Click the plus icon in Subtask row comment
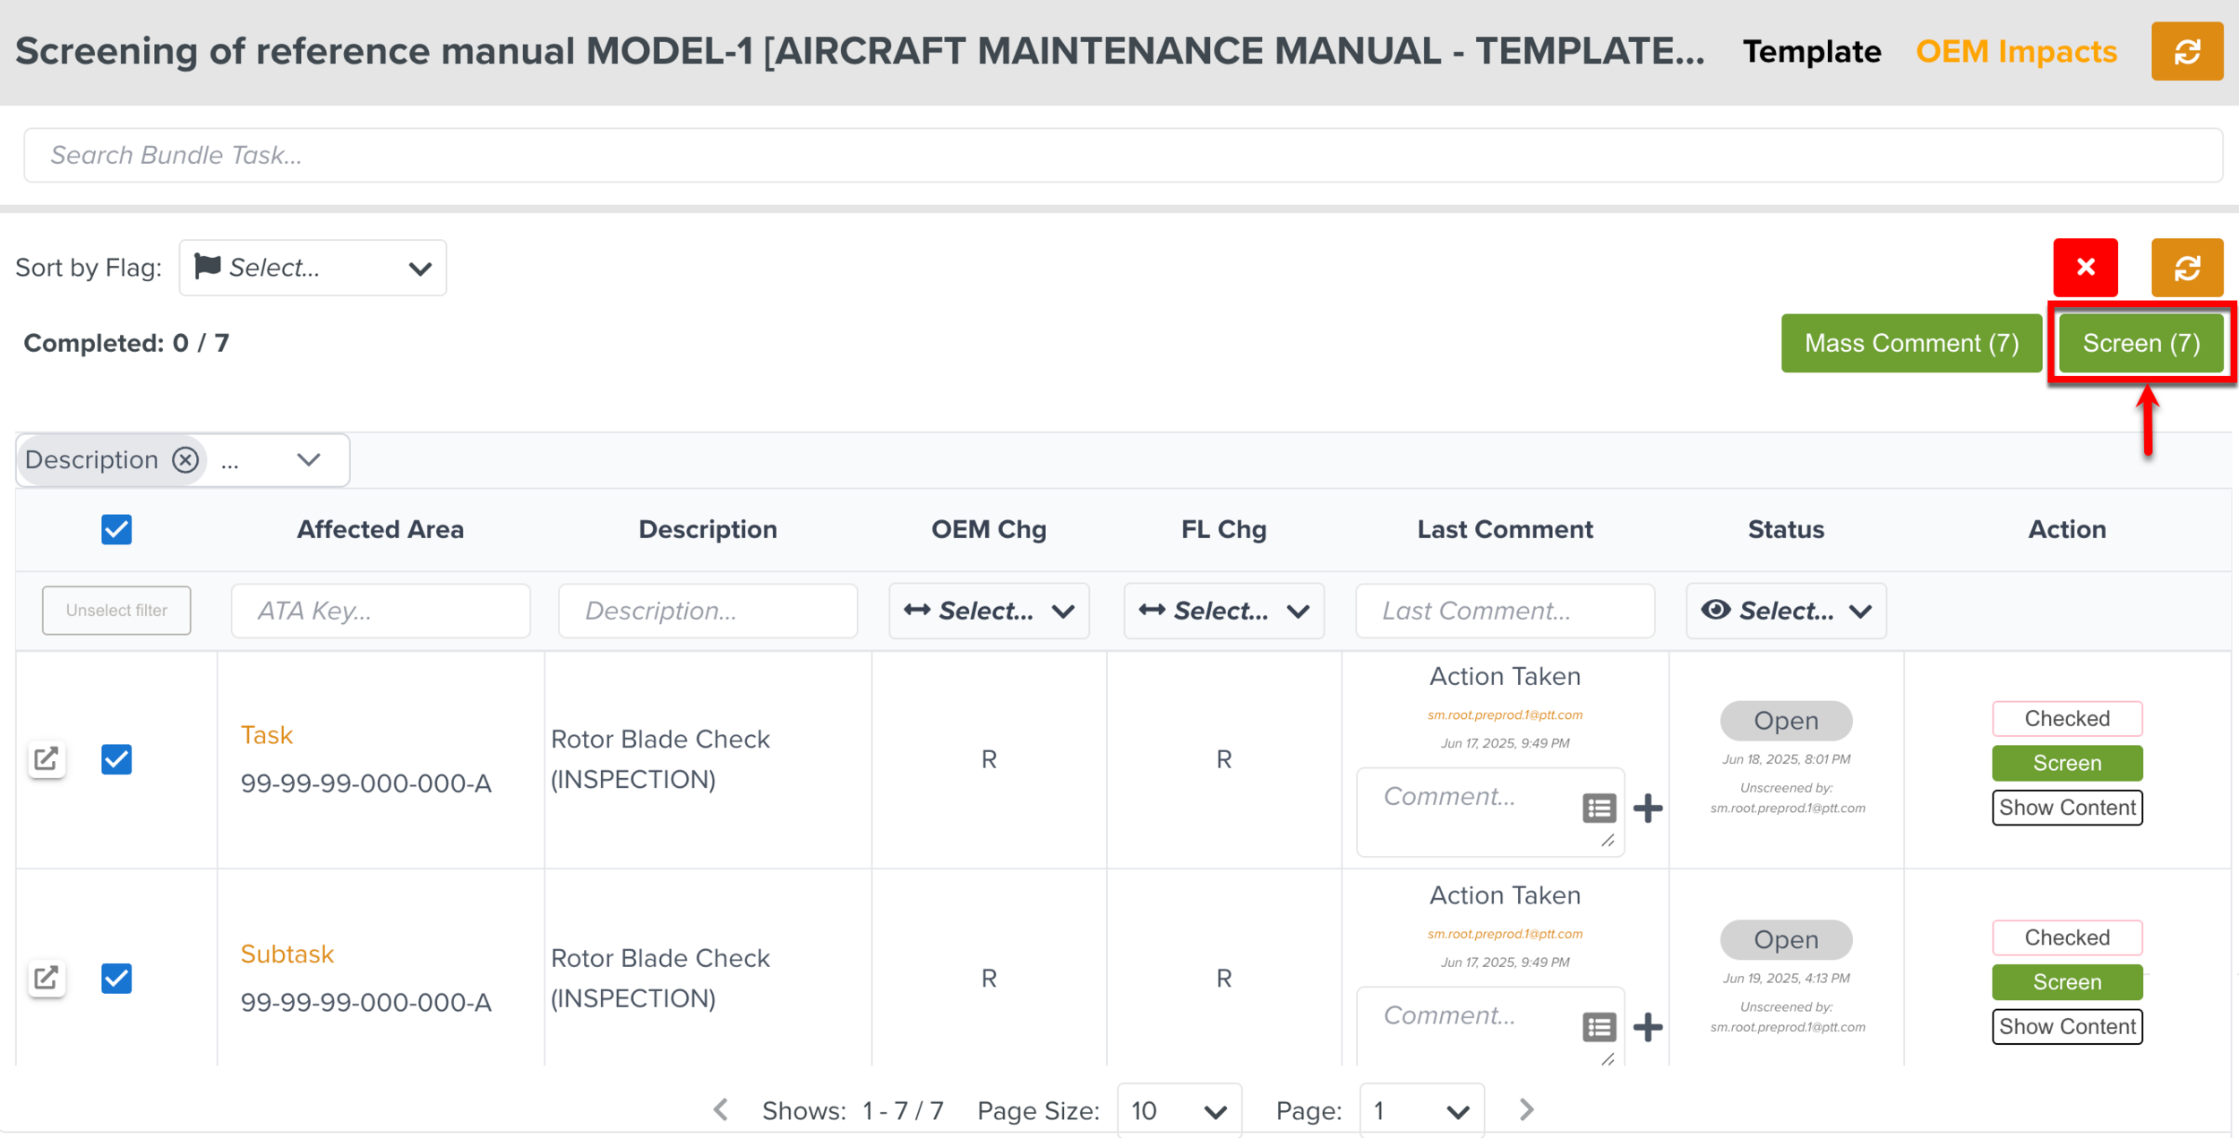 (1648, 1027)
